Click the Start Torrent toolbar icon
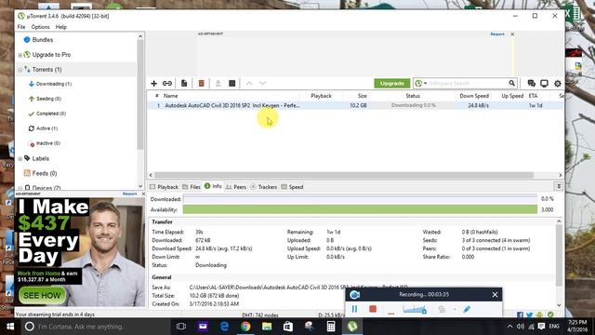The image size is (595, 335). point(218,83)
